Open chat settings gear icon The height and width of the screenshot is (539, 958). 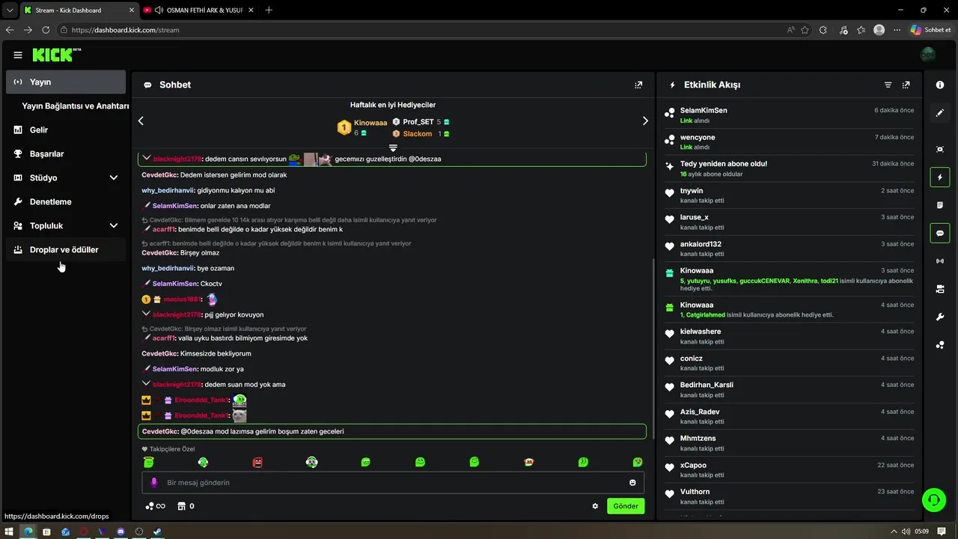point(595,506)
